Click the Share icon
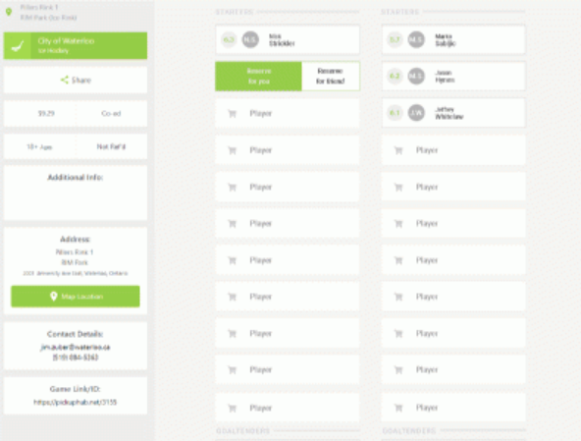 [x=65, y=80]
